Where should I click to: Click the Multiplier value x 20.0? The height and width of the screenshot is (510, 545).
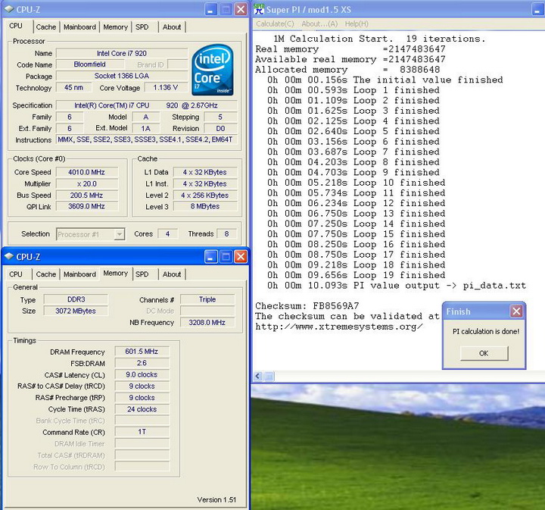click(x=86, y=183)
